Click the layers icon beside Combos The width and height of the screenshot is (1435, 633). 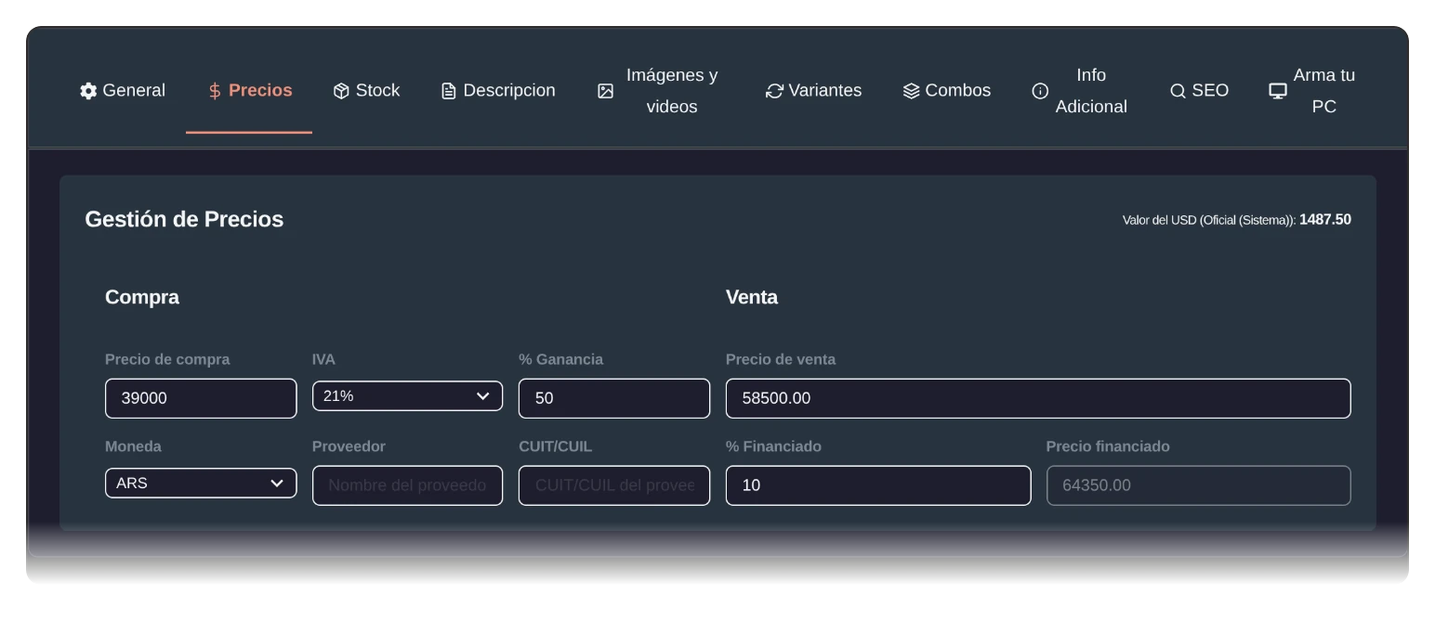(911, 91)
